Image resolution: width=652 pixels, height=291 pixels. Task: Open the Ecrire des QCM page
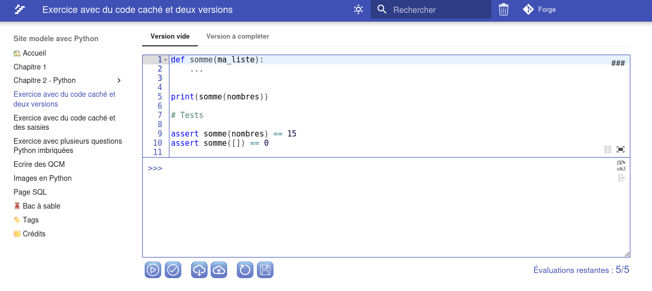[x=39, y=164]
